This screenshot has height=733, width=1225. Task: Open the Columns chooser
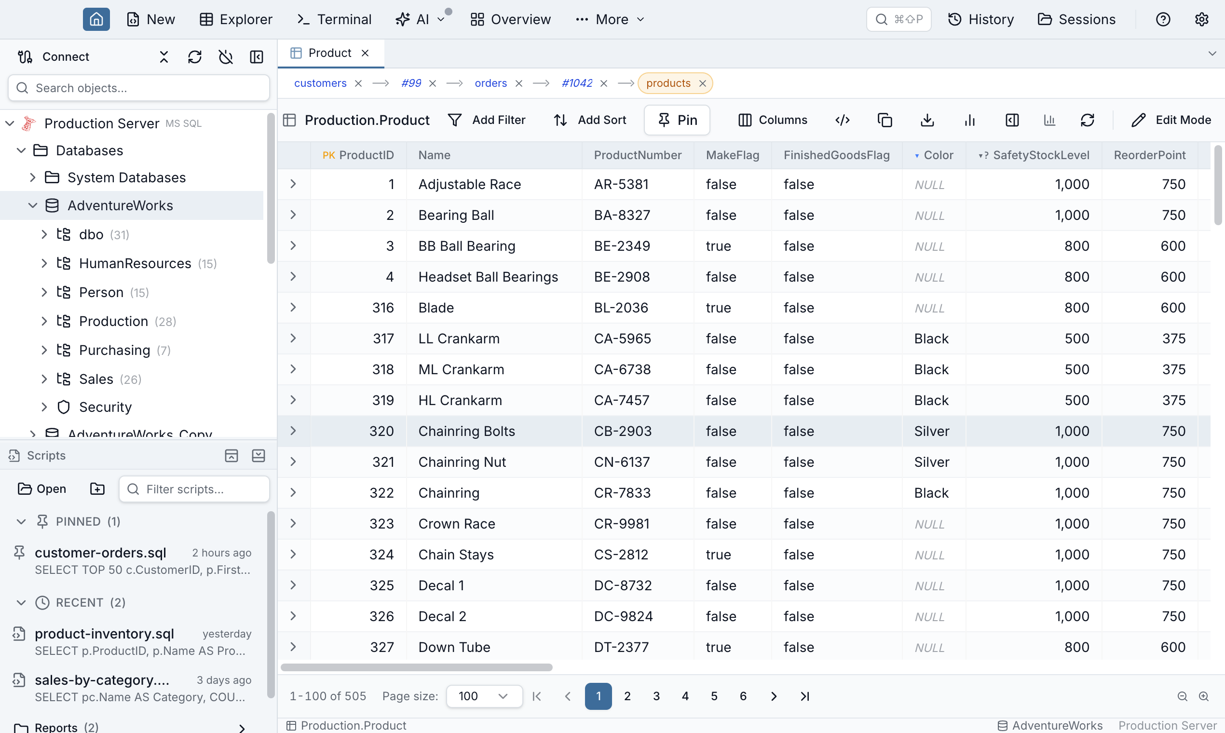(x=773, y=120)
